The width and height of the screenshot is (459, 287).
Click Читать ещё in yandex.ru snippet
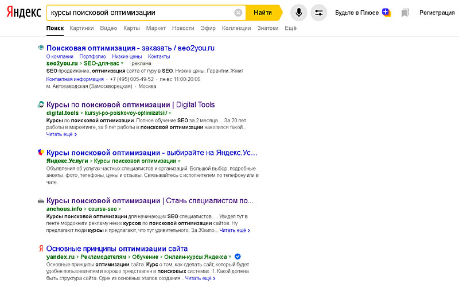coord(200,278)
